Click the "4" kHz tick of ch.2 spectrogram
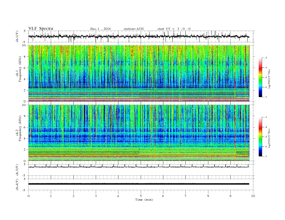 tap(25, 138)
